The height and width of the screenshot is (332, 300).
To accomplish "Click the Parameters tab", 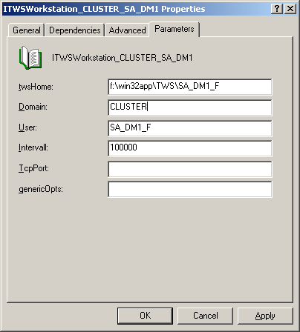I will pyautogui.click(x=175, y=29).
